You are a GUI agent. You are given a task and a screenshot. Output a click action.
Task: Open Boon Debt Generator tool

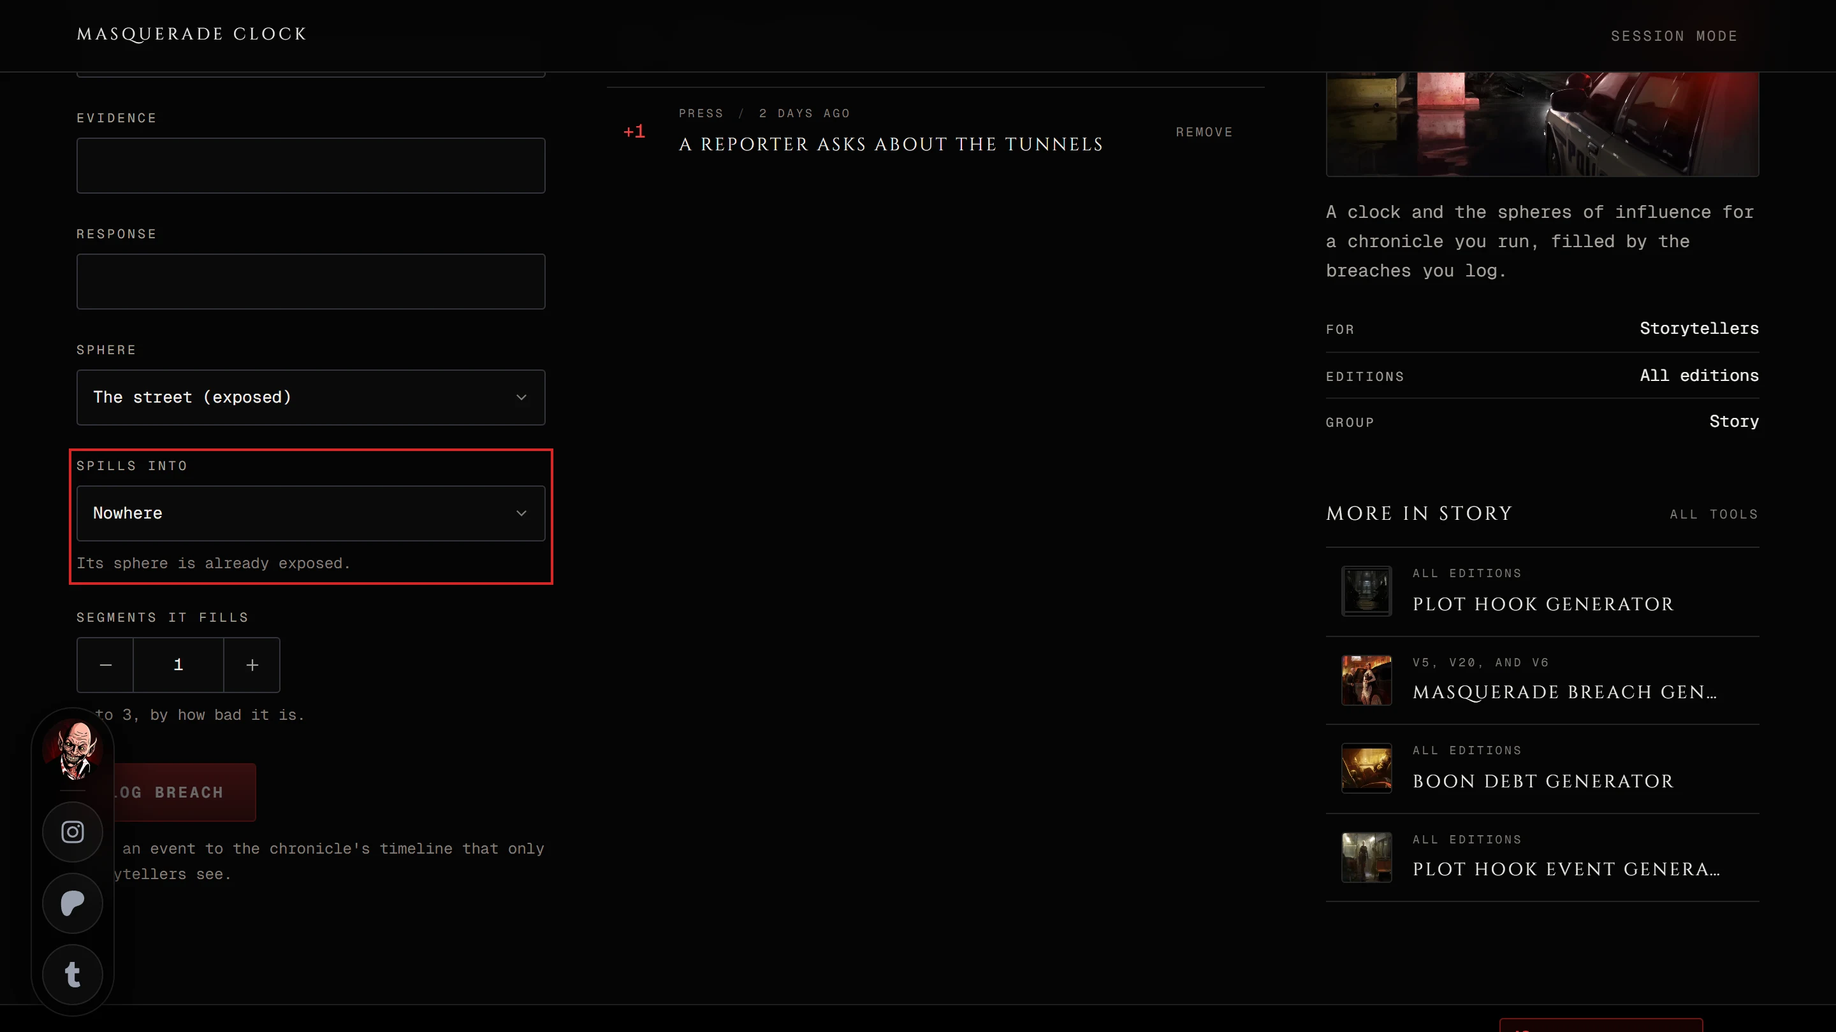point(1542,769)
